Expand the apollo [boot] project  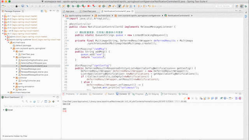5,37
